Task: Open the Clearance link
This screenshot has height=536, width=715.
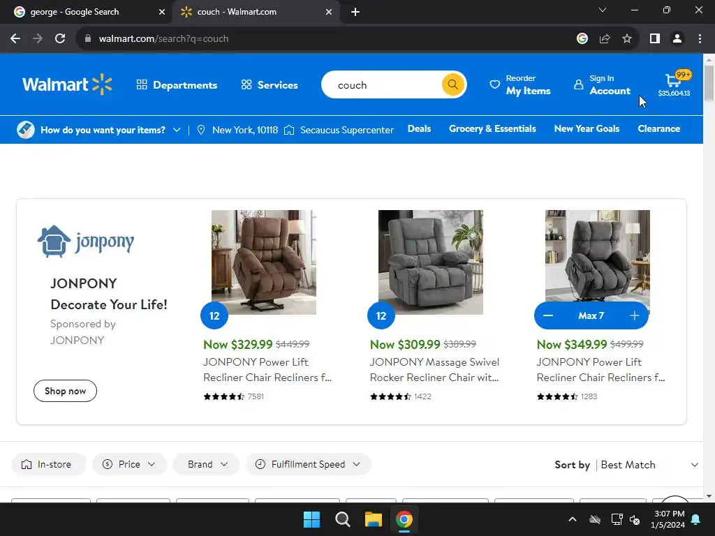Action: (659, 129)
